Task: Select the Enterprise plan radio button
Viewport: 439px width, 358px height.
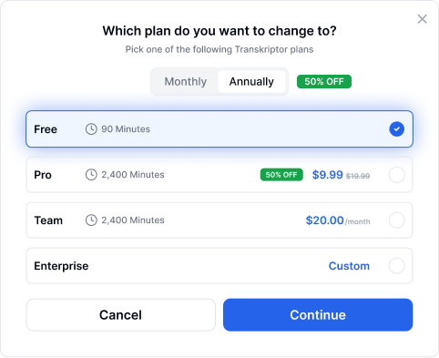Action: pyautogui.click(x=397, y=266)
